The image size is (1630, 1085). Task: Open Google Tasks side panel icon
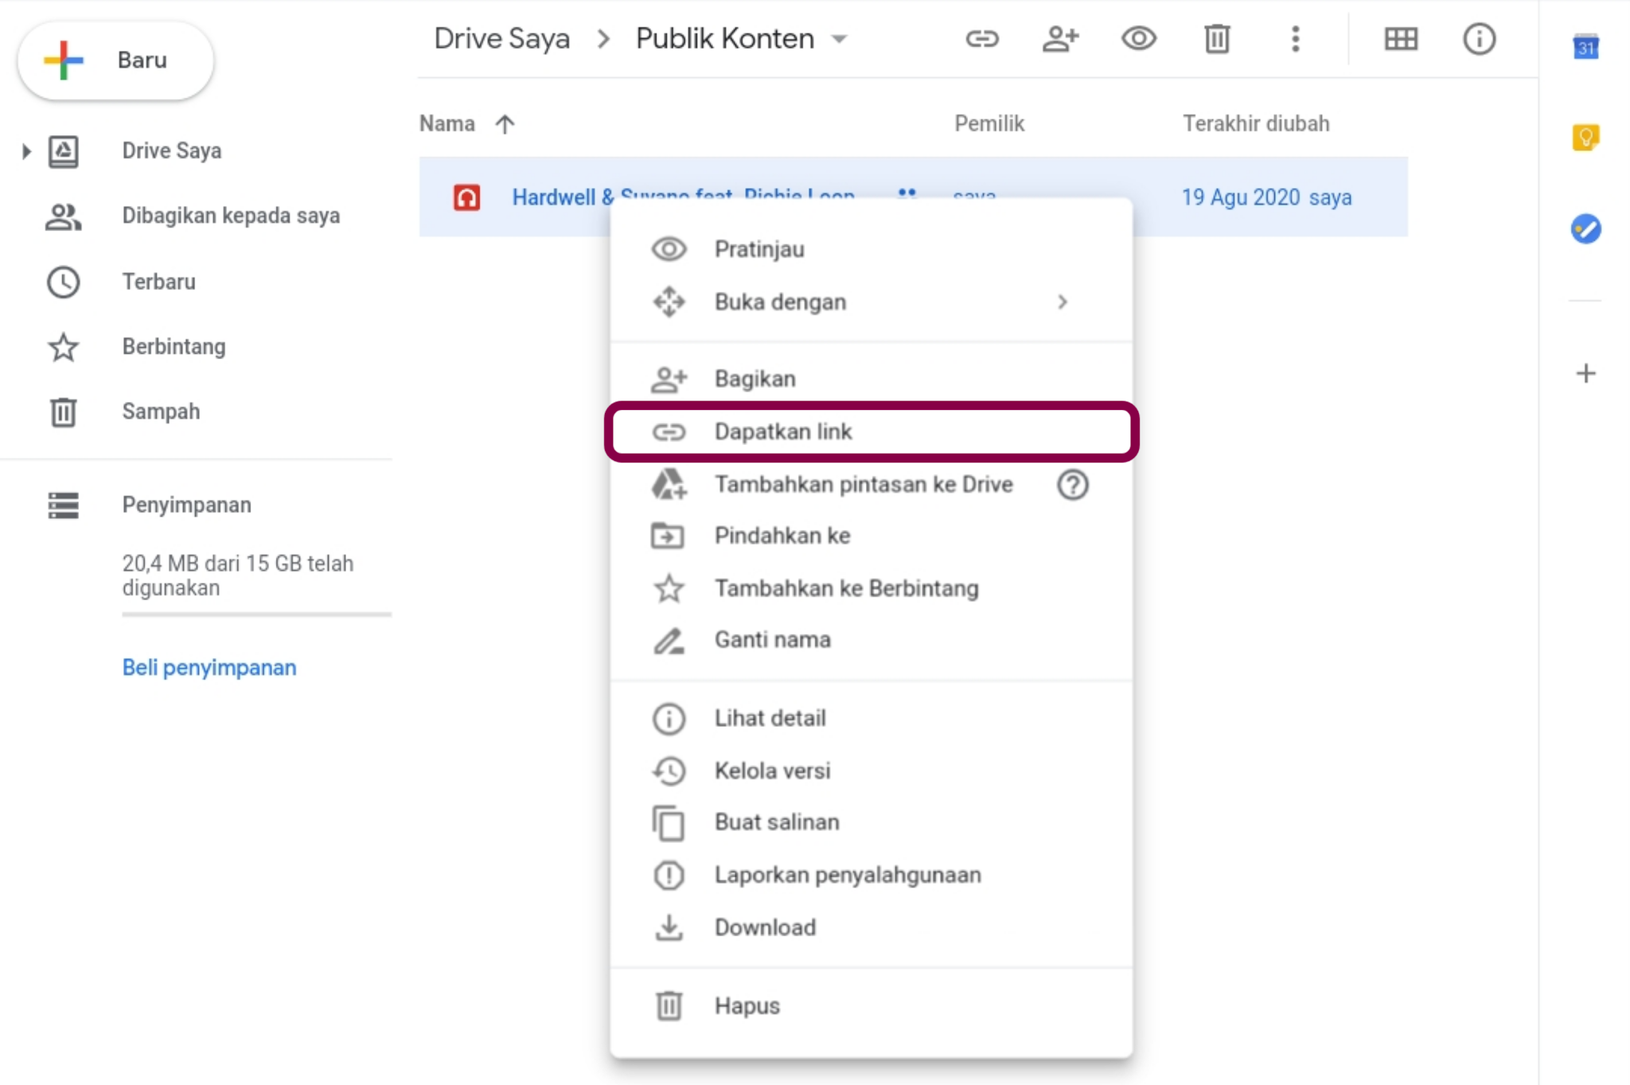point(1585,229)
